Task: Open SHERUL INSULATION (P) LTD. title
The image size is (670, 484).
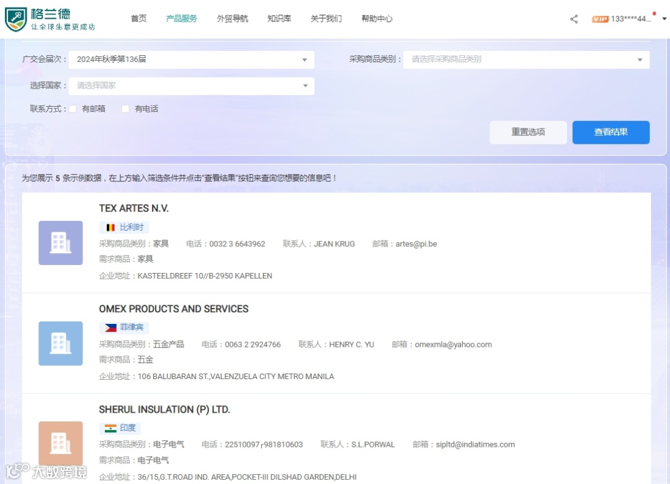Action: pos(164,409)
